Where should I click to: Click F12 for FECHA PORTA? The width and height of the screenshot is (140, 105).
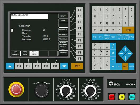(37, 66)
